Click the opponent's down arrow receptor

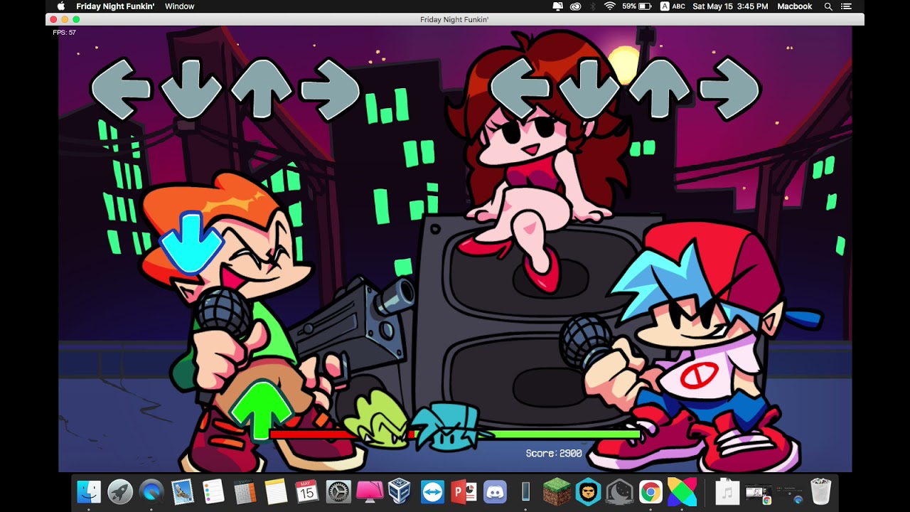tap(191, 89)
